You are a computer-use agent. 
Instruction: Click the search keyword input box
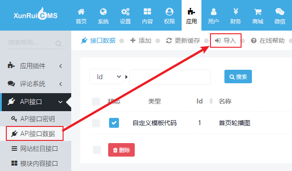point(170,77)
